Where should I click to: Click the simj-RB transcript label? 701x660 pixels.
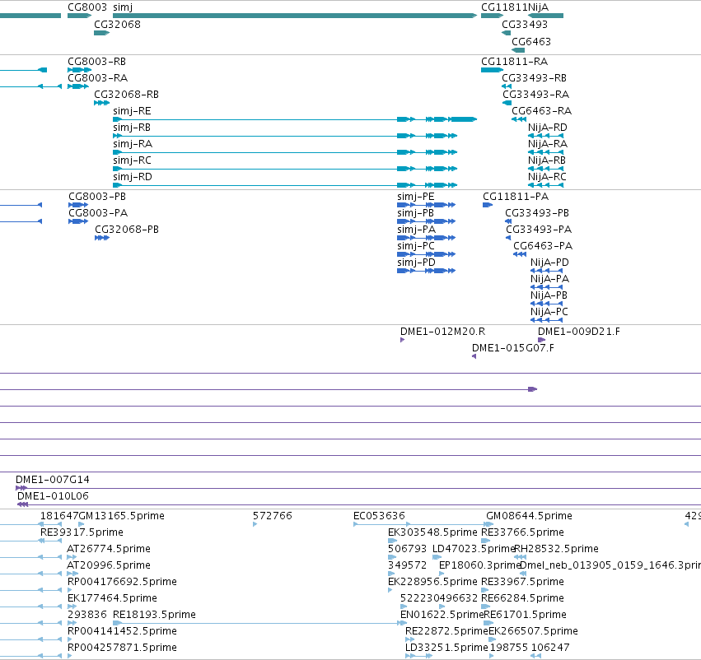point(132,128)
